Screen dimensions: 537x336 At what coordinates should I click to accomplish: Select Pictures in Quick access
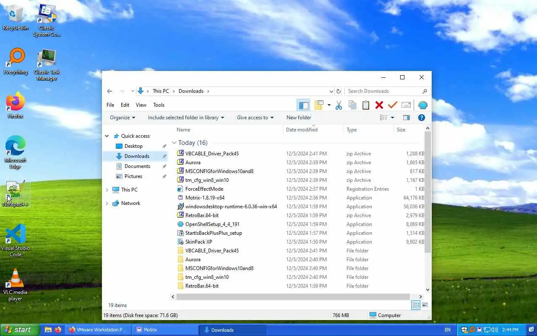coord(133,176)
